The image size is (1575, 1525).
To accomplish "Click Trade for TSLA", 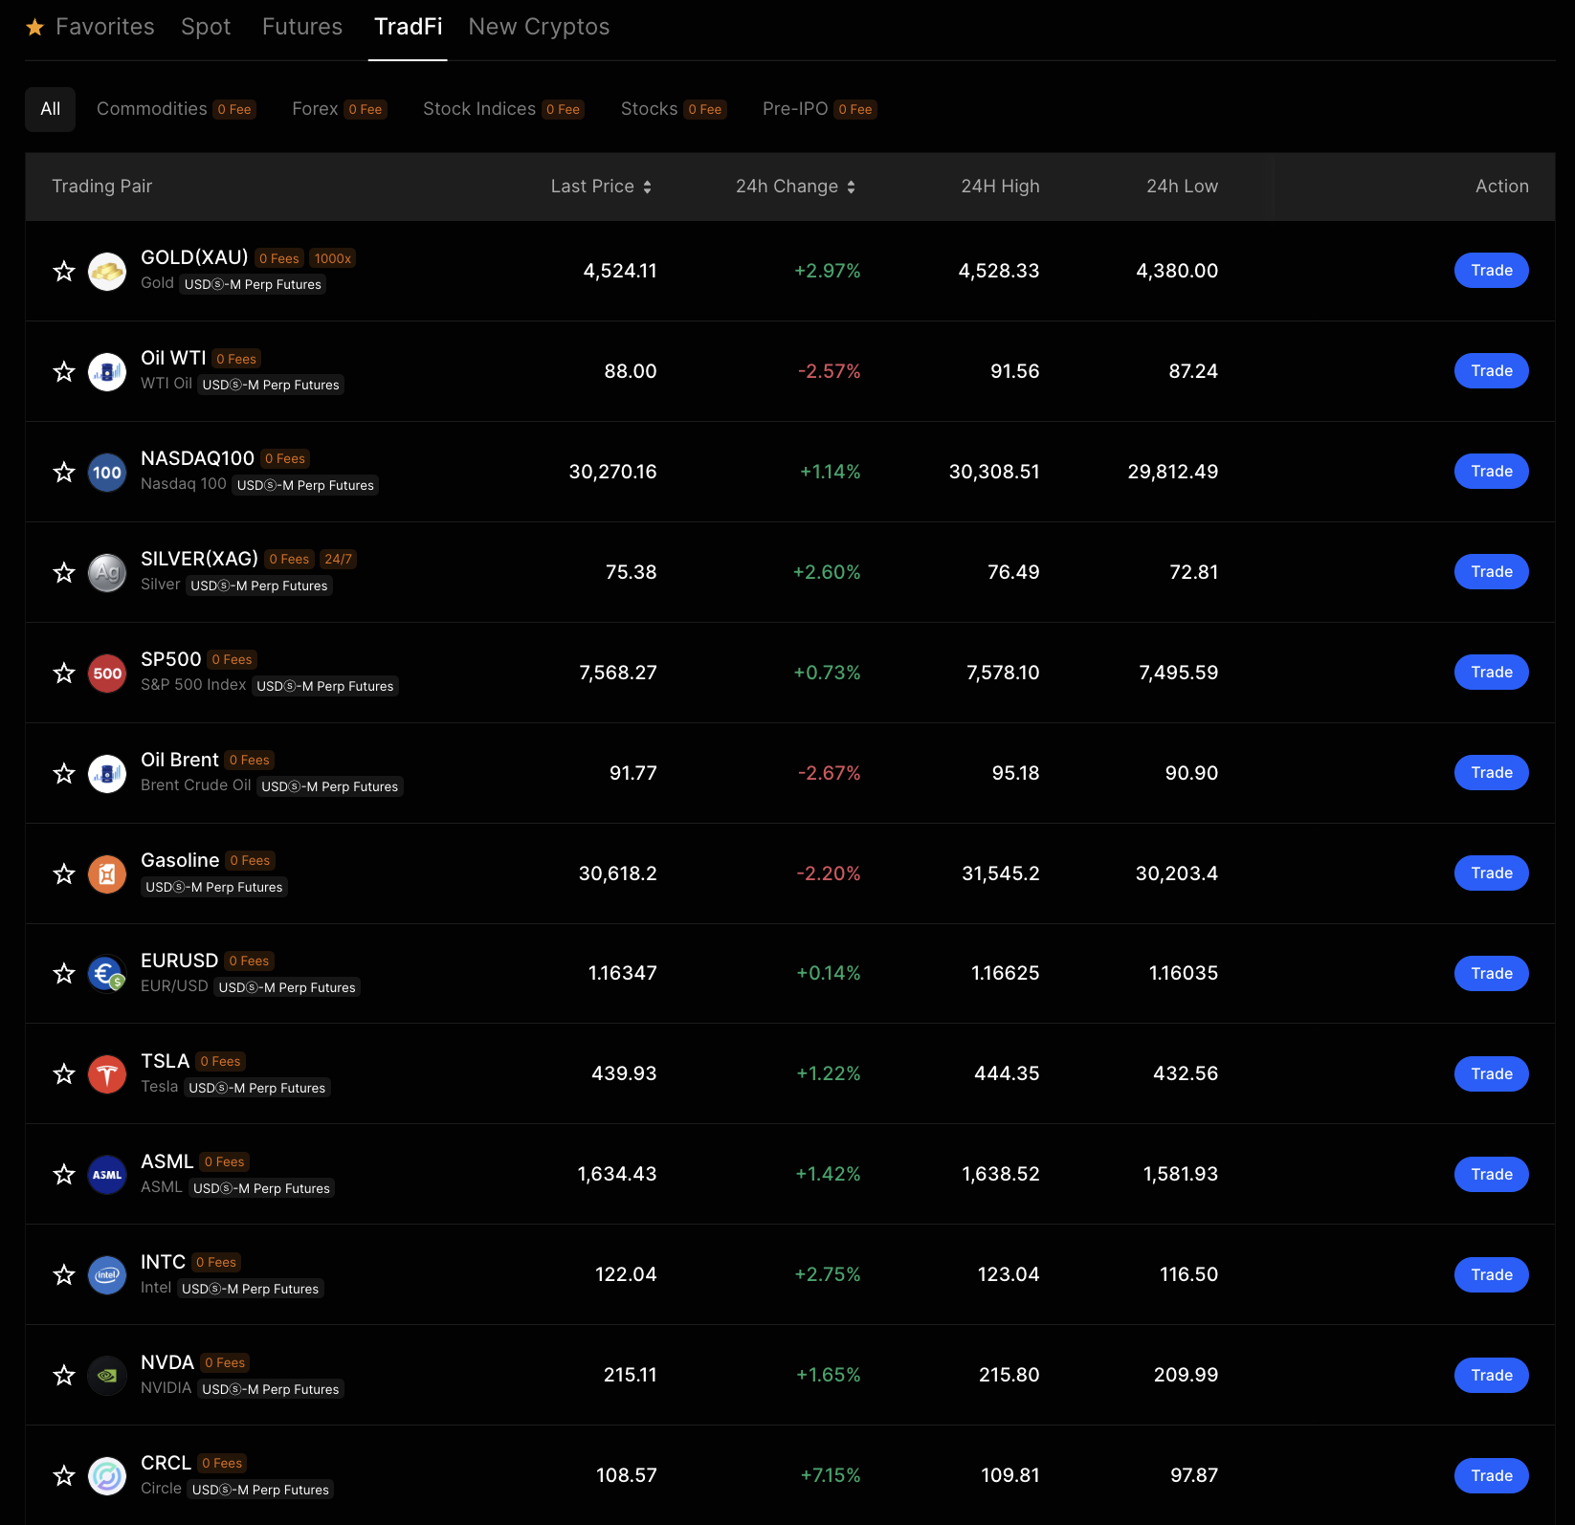I will tap(1492, 1074).
